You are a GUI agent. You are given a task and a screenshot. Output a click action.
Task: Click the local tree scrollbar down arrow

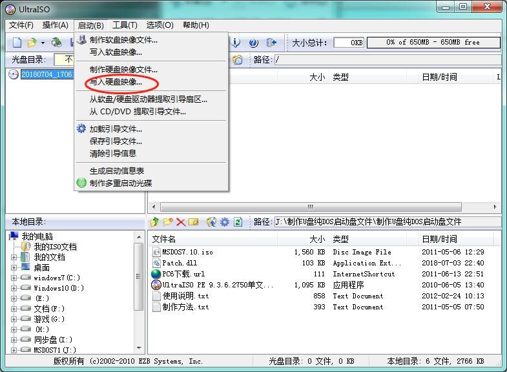coord(139,348)
